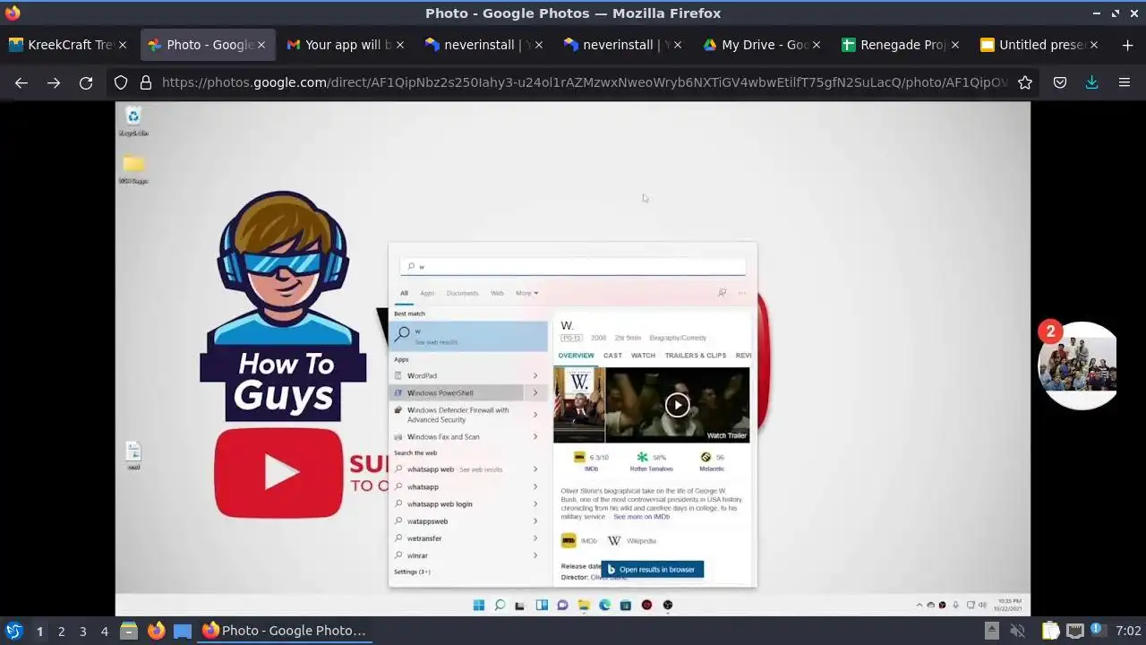Open the notification tray icon with blue badge
The height and width of the screenshot is (645, 1146).
(x=1096, y=631)
